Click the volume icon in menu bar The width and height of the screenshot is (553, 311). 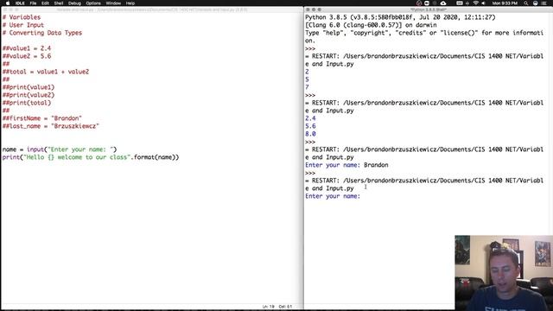click(x=483, y=3)
